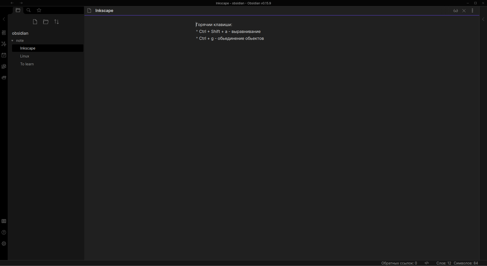Collapse the left sidebar

point(4,19)
